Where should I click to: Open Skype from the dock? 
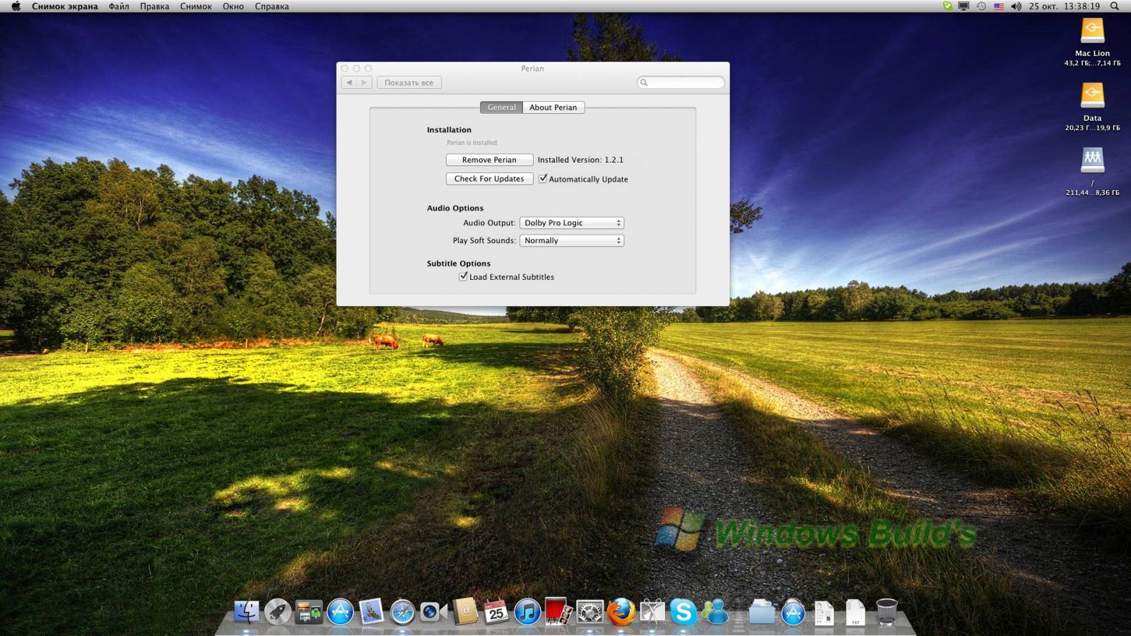[x=684, y=612]
